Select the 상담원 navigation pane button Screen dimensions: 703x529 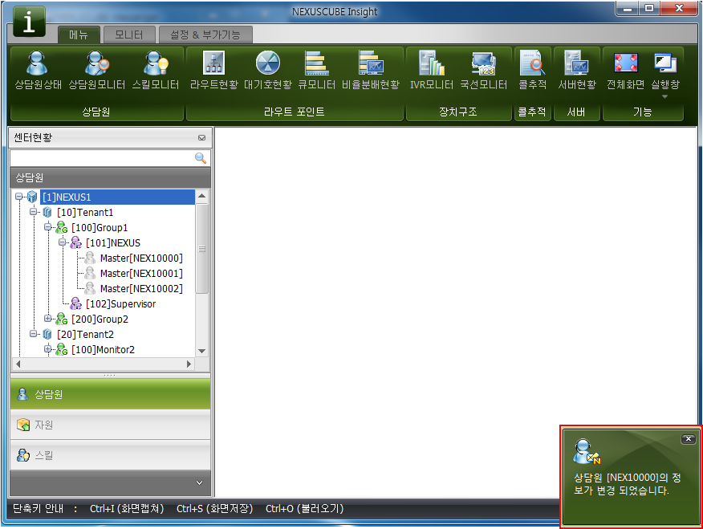110,394
